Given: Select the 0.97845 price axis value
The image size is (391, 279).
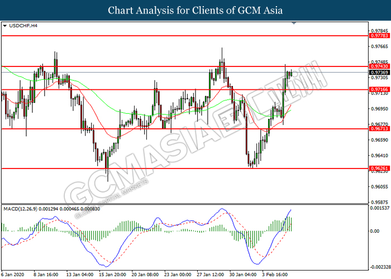Looking at the screenshot, I should click(x=378, y=31).
